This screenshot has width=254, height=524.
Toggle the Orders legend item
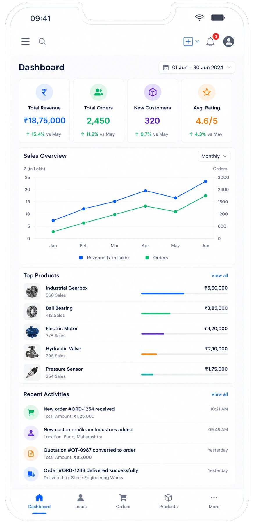[157, 258]
